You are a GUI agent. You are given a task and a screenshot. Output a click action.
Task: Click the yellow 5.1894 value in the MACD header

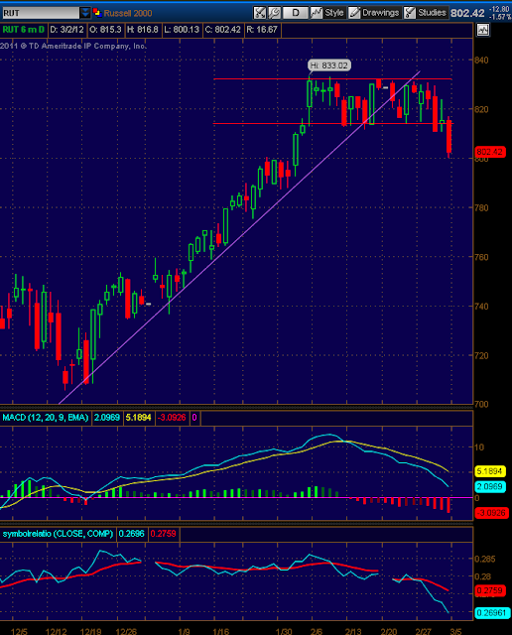pos(139,418)
